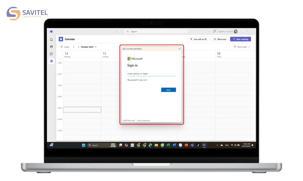This screenshot has height=181, width=303.
Task: Go to the next week in calendar
Action: (x=78, y=47)
